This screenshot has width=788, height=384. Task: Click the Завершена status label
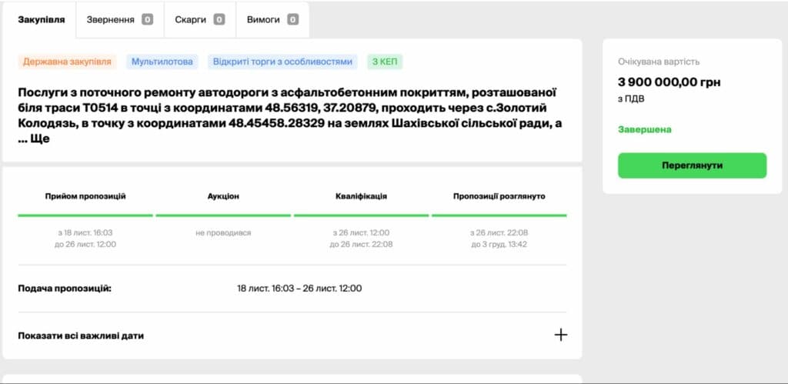pyautogui.click(x=644, y=129)
